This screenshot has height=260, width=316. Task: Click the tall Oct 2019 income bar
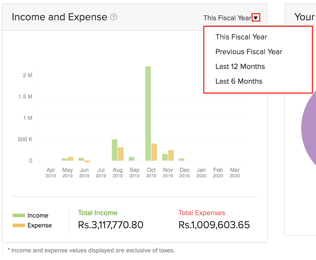148,113
